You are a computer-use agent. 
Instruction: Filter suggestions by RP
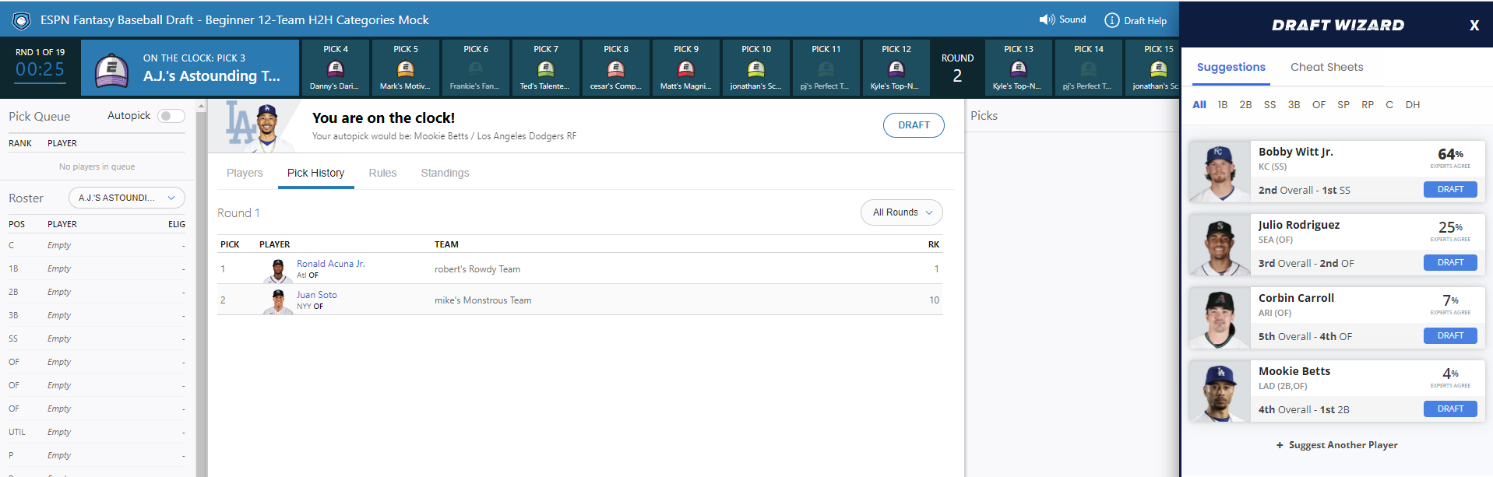click(x=1368, y=104)
